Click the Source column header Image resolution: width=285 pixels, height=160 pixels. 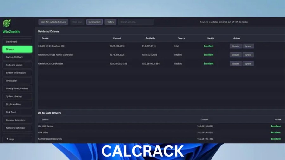coord(181,38)
